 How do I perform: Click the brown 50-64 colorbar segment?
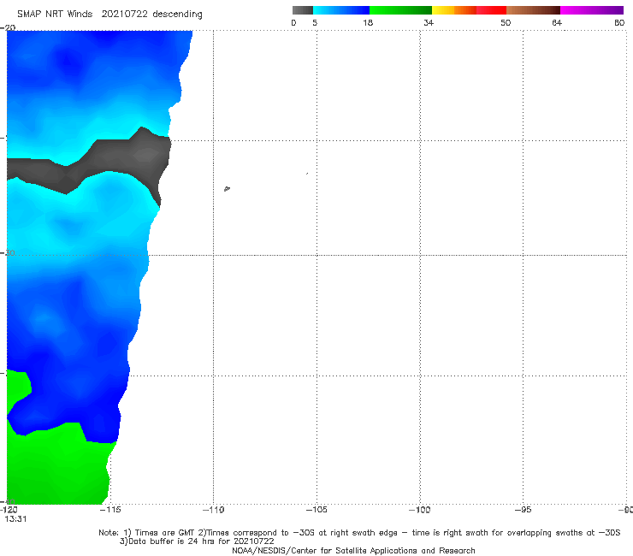(x=533, y=10)
